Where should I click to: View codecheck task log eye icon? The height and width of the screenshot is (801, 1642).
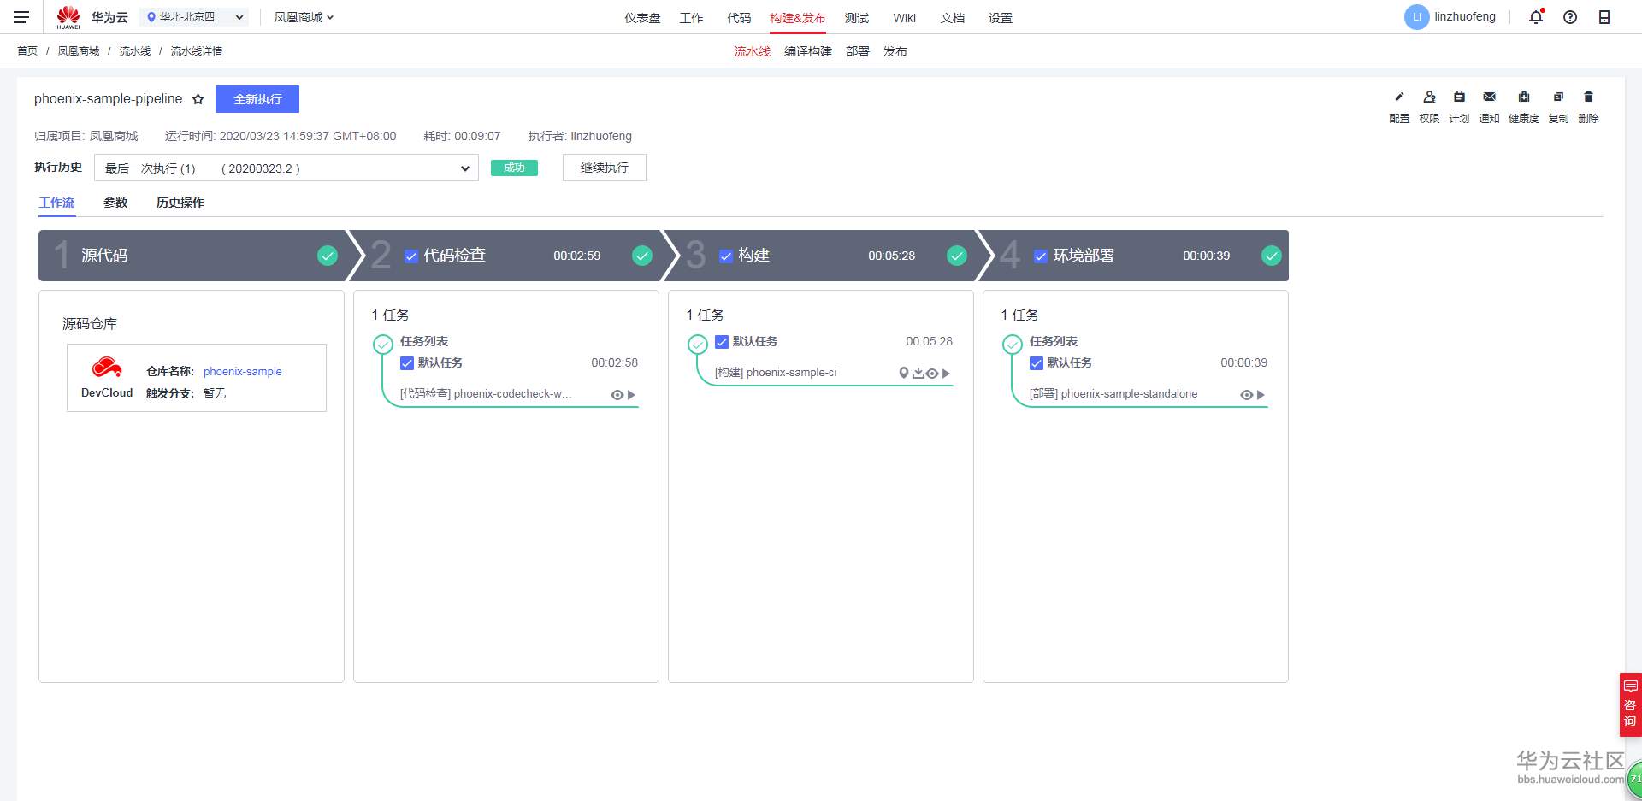pos(617,395)
